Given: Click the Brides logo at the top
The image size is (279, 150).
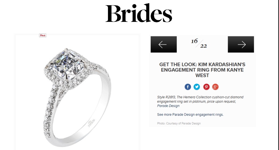Looking at the screenshot, I should click(x=139, y=13).
